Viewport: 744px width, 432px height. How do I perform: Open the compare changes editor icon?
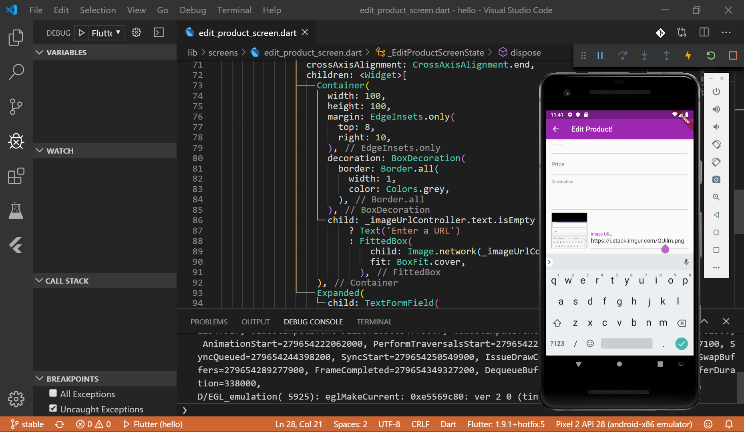point(682,32)
